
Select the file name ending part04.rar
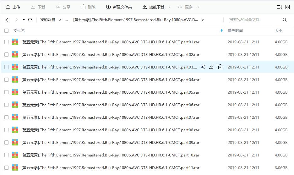[110, 79]
